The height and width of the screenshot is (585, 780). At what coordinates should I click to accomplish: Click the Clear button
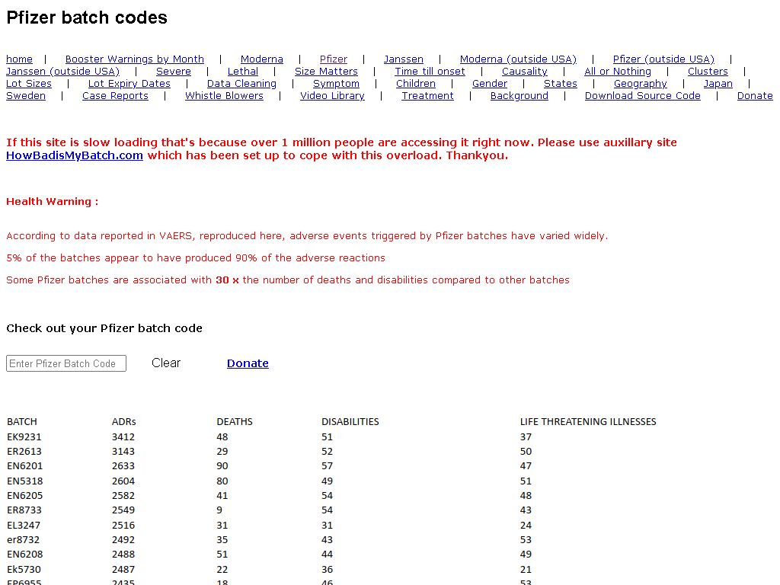tap(166, 363)
